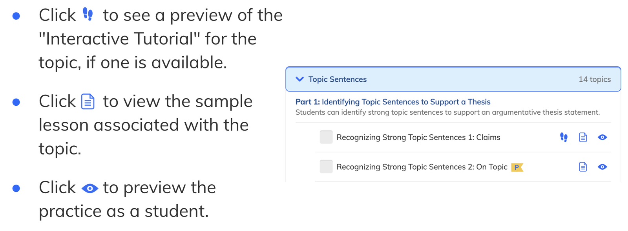Collapse the Topic Sentences chevron
The height and width of the screenshot is (231, 628).
click(x=299, y=79)
